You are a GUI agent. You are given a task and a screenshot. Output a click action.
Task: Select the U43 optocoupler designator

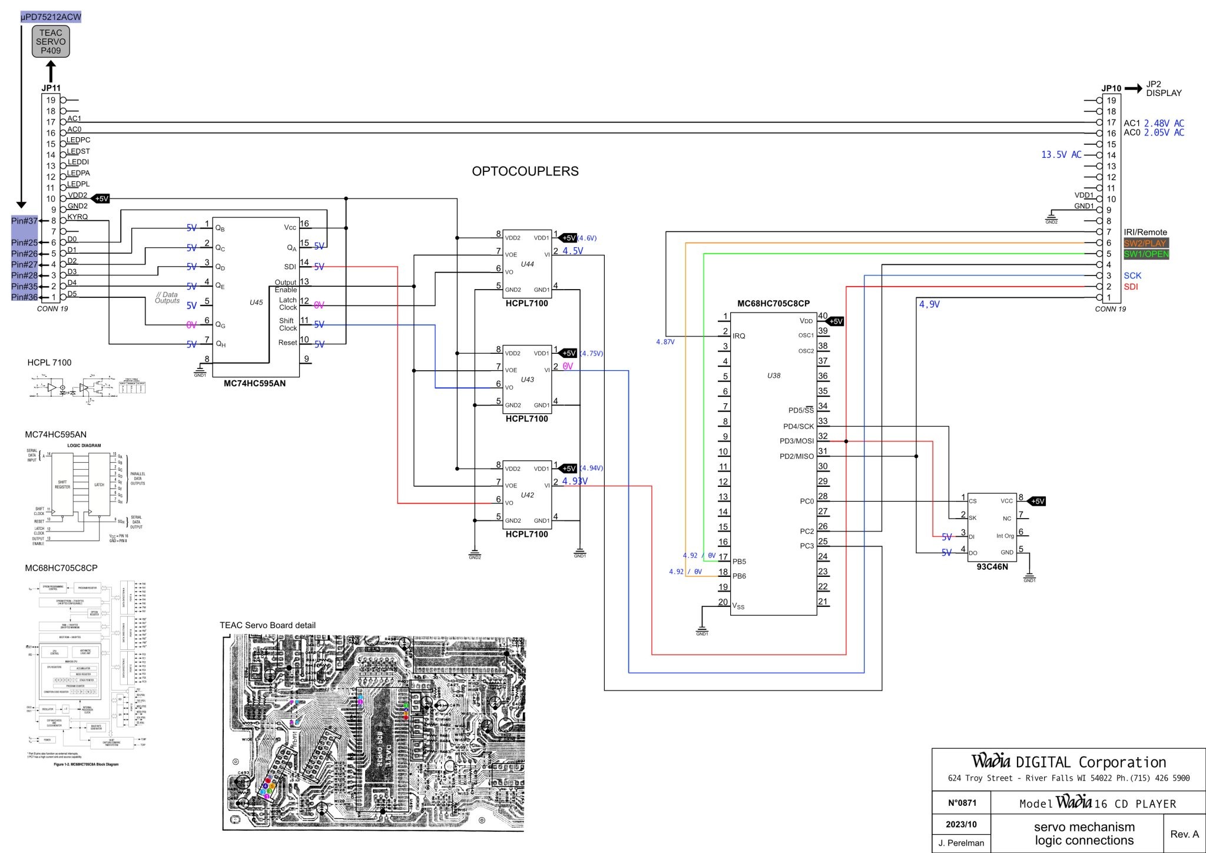[528, 380]
